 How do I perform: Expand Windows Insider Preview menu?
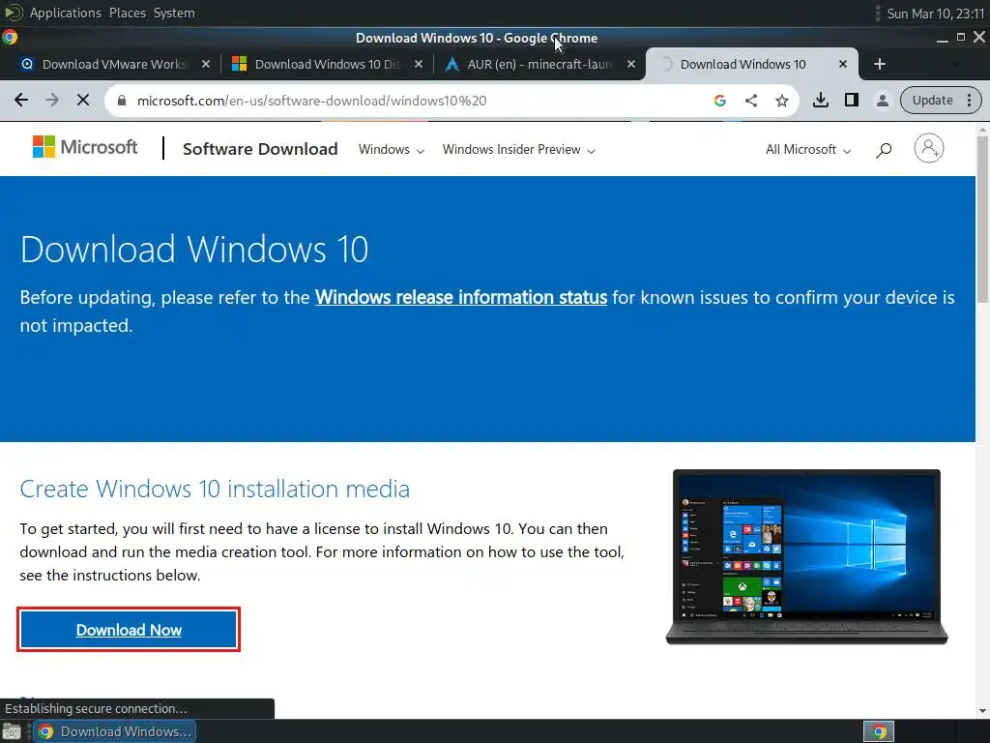click(x=518, y=150)
